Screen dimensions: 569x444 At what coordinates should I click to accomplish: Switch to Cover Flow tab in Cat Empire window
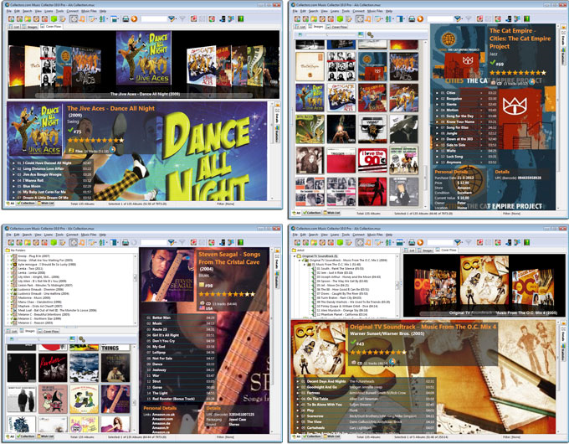coord(336,27)
